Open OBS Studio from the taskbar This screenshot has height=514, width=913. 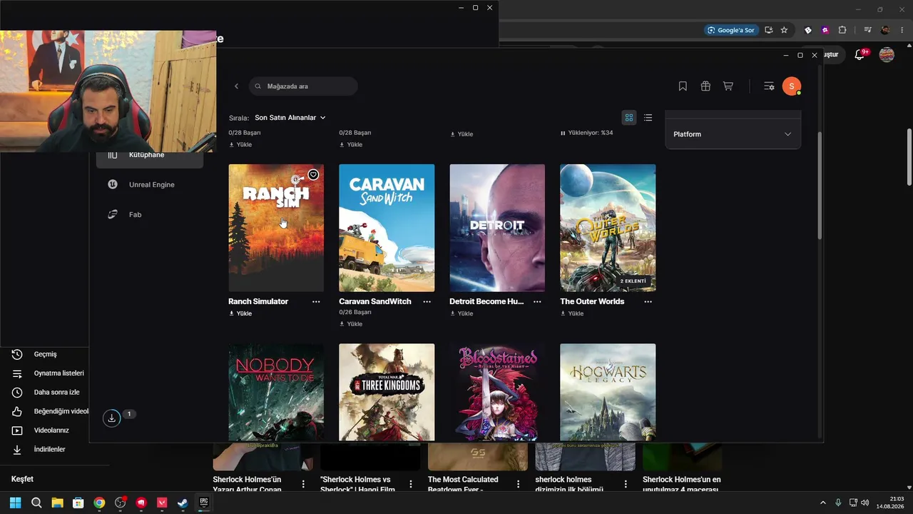[x=120, y=503]
